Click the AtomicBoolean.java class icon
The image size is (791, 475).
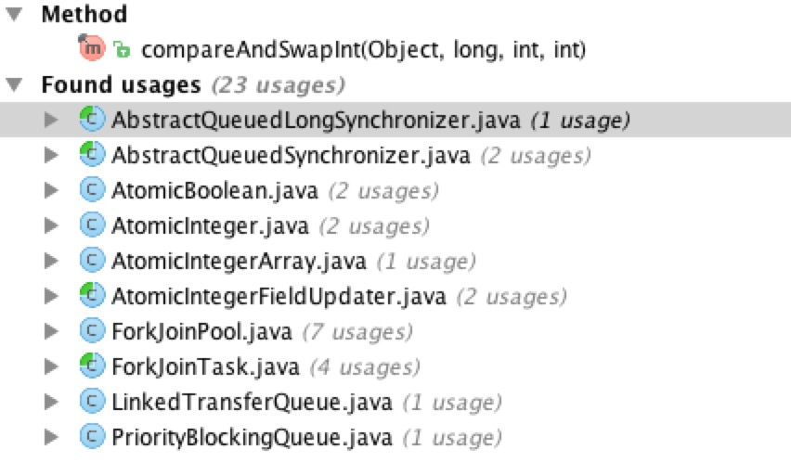[x=91, y=190]
